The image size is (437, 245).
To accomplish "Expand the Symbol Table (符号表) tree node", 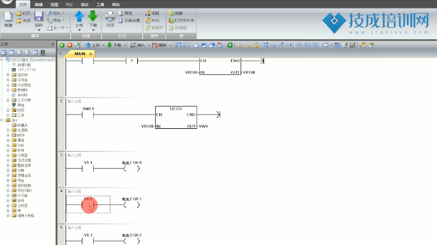I will [x=8, y=80].
